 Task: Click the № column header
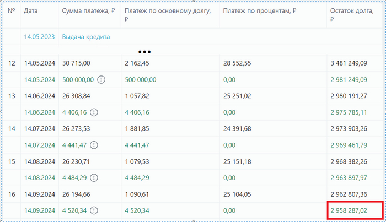coord(12,11)
